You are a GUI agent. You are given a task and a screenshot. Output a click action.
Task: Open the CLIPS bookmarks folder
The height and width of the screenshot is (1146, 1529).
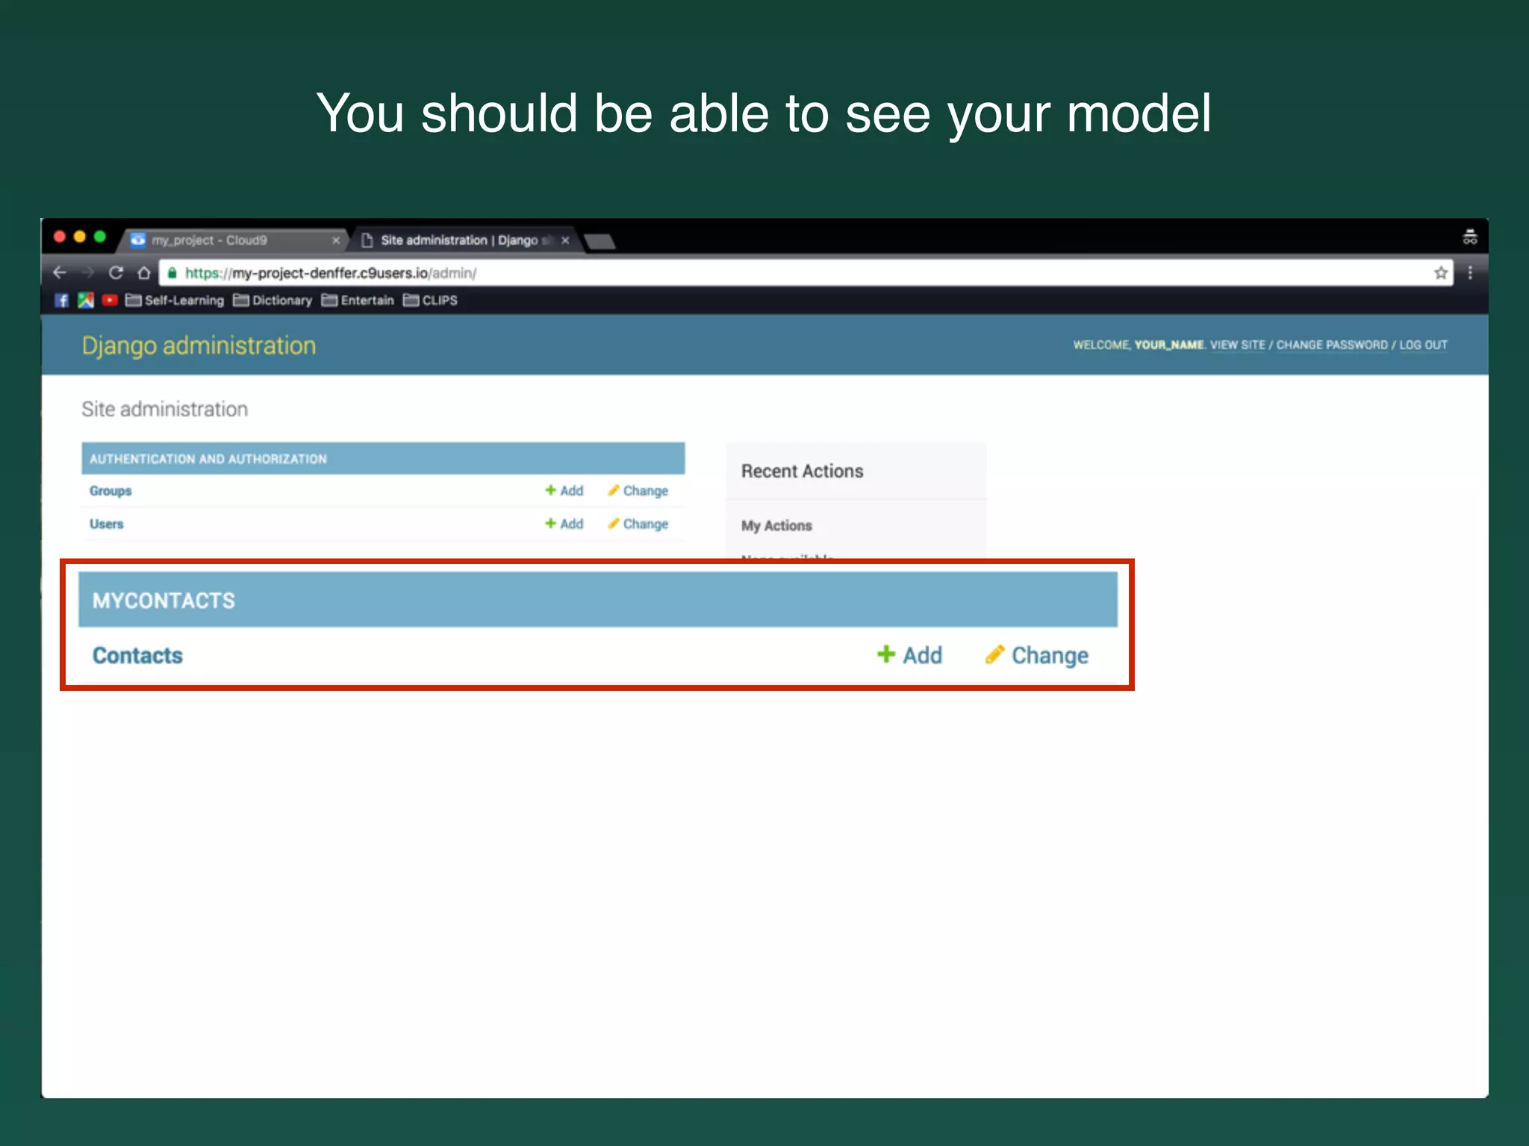431,300
